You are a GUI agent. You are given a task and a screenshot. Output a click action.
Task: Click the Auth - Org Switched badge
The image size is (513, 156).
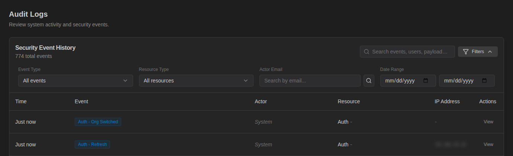(98, 122)
